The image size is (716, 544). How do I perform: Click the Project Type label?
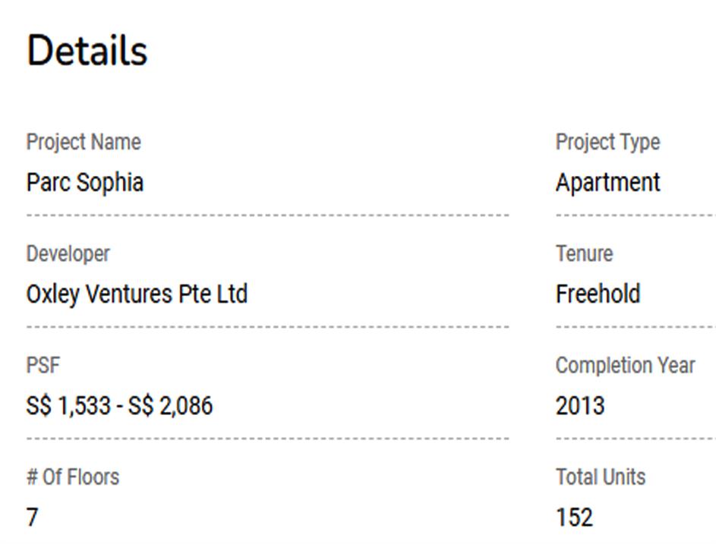click(x=607, y=142)
